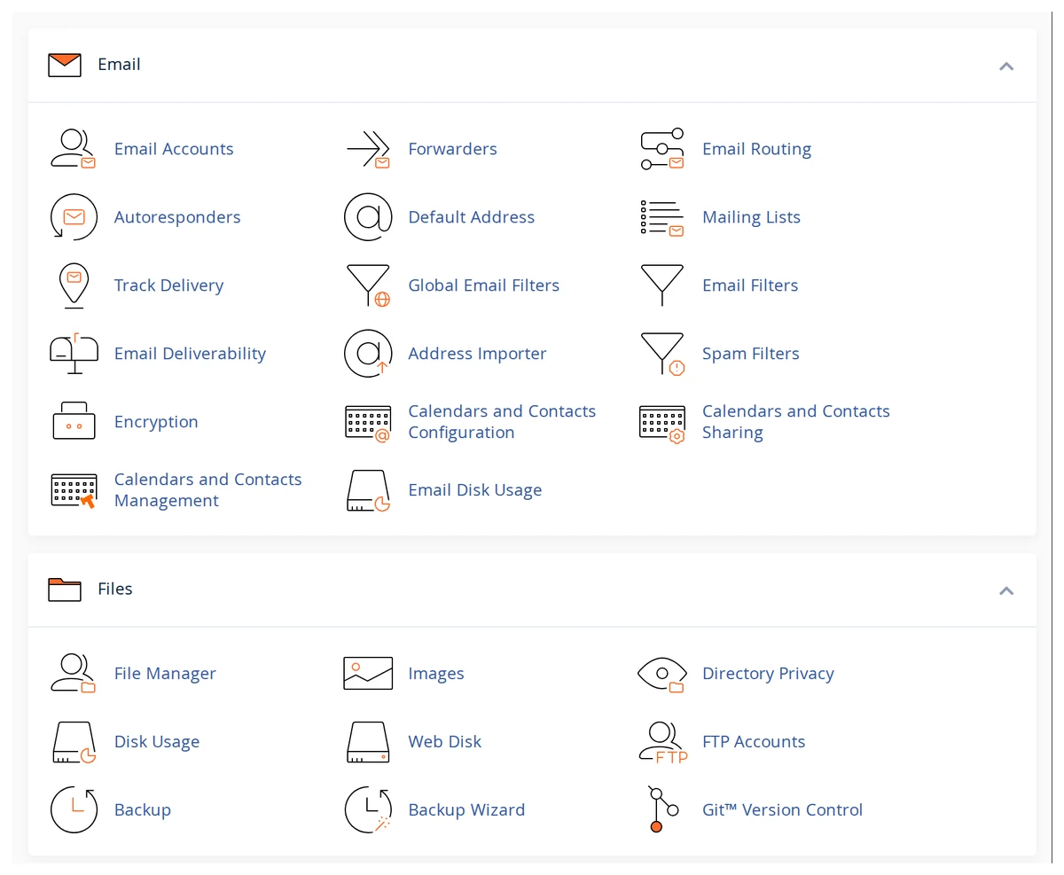This screenshot has height=875, width=1064.
Task: Click the Email Filters funnel icon
Action: tap(662, 285)
